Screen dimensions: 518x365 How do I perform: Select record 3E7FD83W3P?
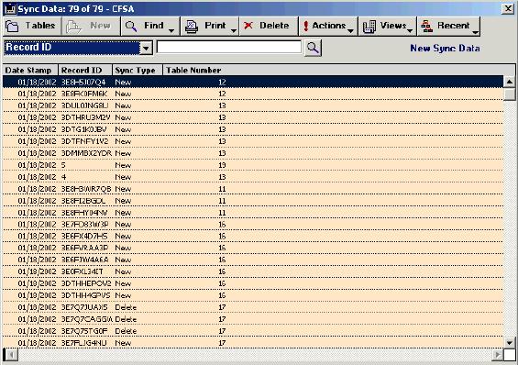click(253, 225)
